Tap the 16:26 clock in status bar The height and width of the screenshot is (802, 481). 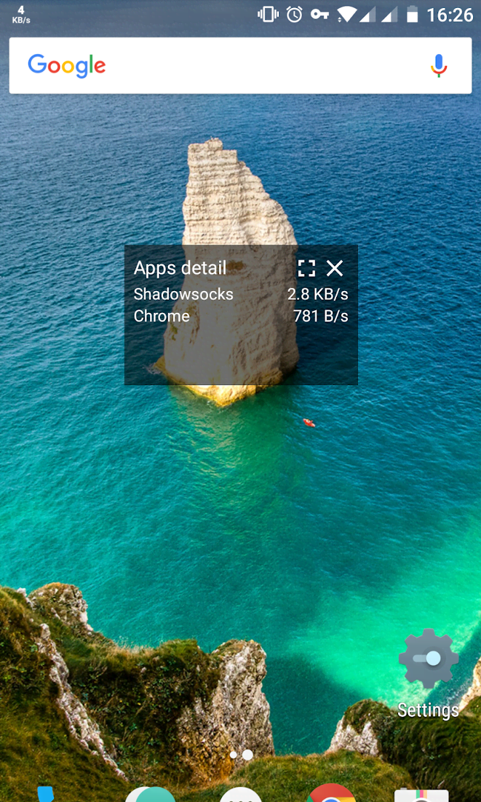450,14
